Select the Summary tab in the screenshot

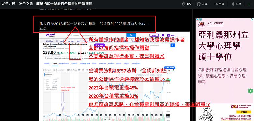(x=47, y=63)
